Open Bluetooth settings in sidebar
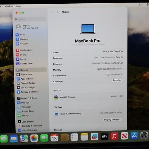Viewport: 149px width, 149px height. point(22,39)
